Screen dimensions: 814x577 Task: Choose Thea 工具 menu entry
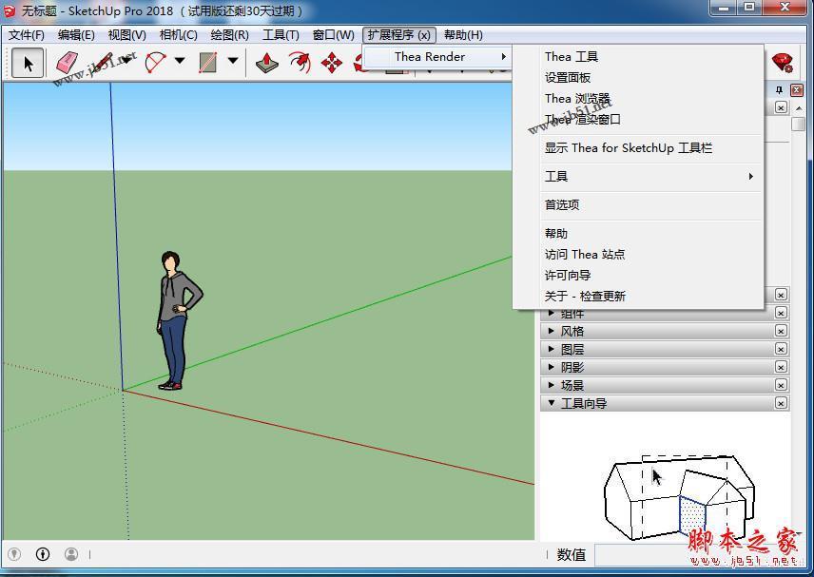pyautogui.click(x=637, y=56)
